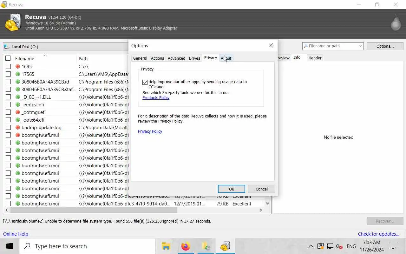
Task: Check the box for _emtest.efi
Action: tap(8, 104)
